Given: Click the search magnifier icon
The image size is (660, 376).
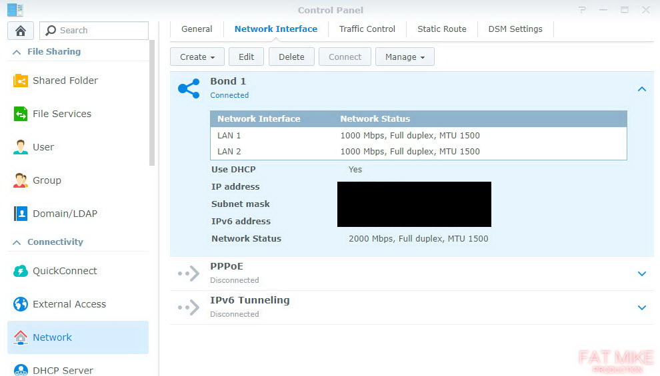Looking at the screenshot, I should [x=51, y=30].
